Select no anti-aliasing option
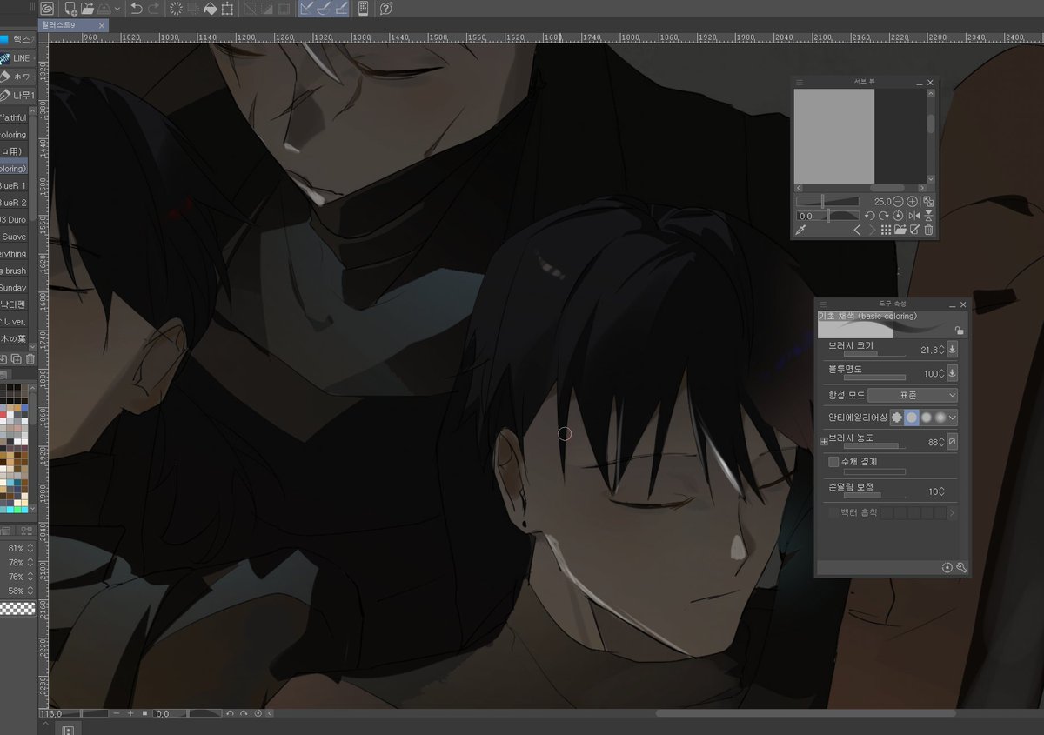 pos(896,418)
